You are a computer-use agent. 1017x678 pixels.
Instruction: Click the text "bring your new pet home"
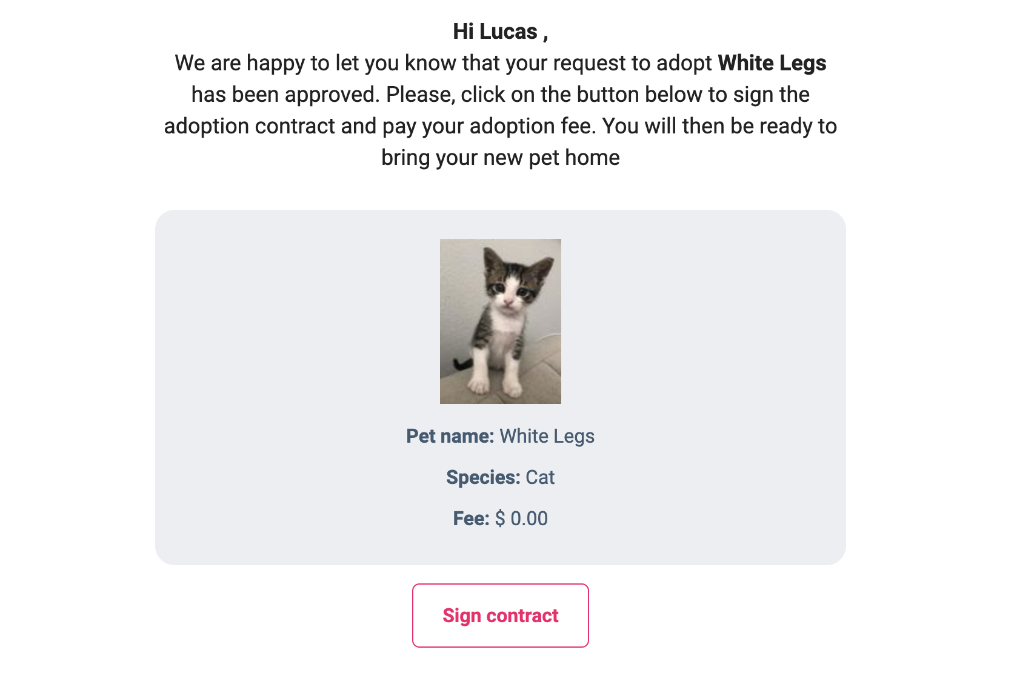(x=500, y=158)
